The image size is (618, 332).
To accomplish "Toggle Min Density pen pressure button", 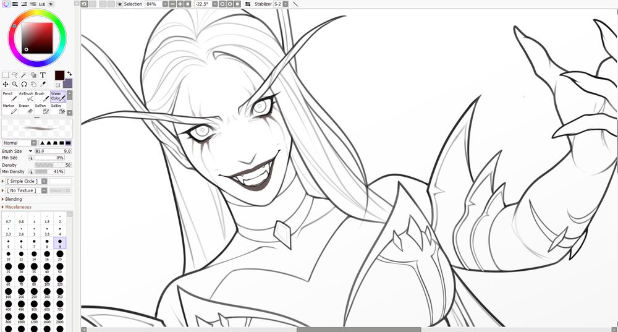I will coord(30,171).
